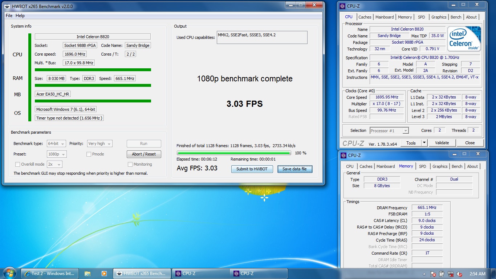
Task: Click the Acer EA50_HC_HR motherboard field
Action: (x=53, y=94)
